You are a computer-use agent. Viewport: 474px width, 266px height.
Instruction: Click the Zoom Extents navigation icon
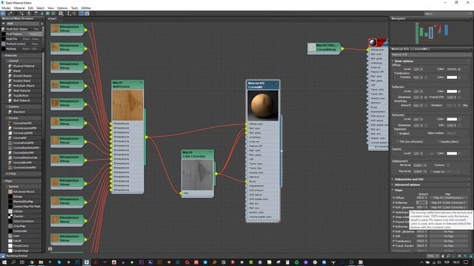pyautogui.click(x=459, y=256)
